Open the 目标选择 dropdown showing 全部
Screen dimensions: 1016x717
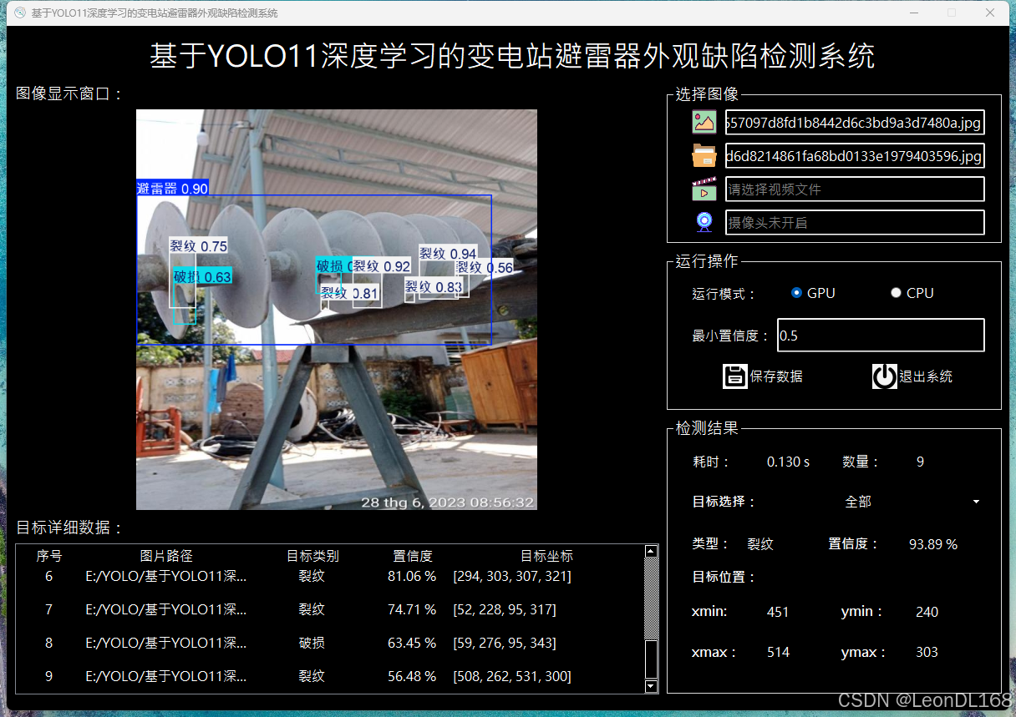click(975, 502)
